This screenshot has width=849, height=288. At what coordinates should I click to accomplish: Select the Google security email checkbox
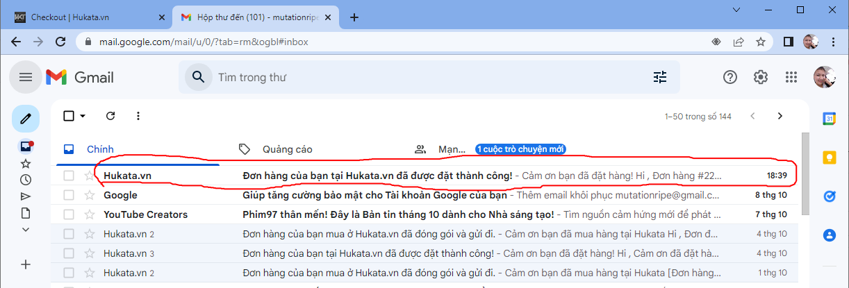click(x=69, y=195)
